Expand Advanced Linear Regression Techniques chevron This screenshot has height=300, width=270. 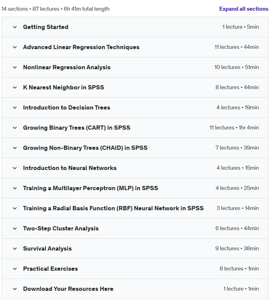pos(15,47)
